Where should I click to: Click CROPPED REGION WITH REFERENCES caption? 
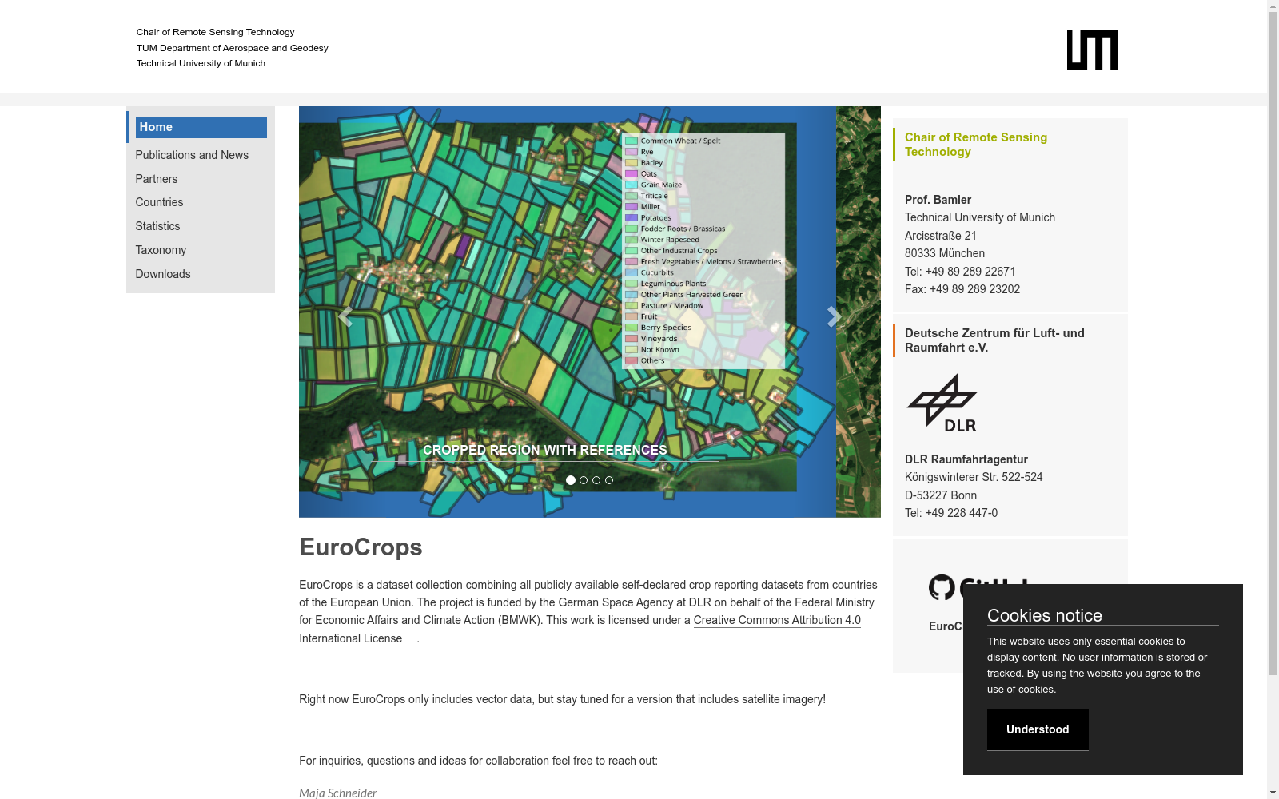tap(545, 451)
